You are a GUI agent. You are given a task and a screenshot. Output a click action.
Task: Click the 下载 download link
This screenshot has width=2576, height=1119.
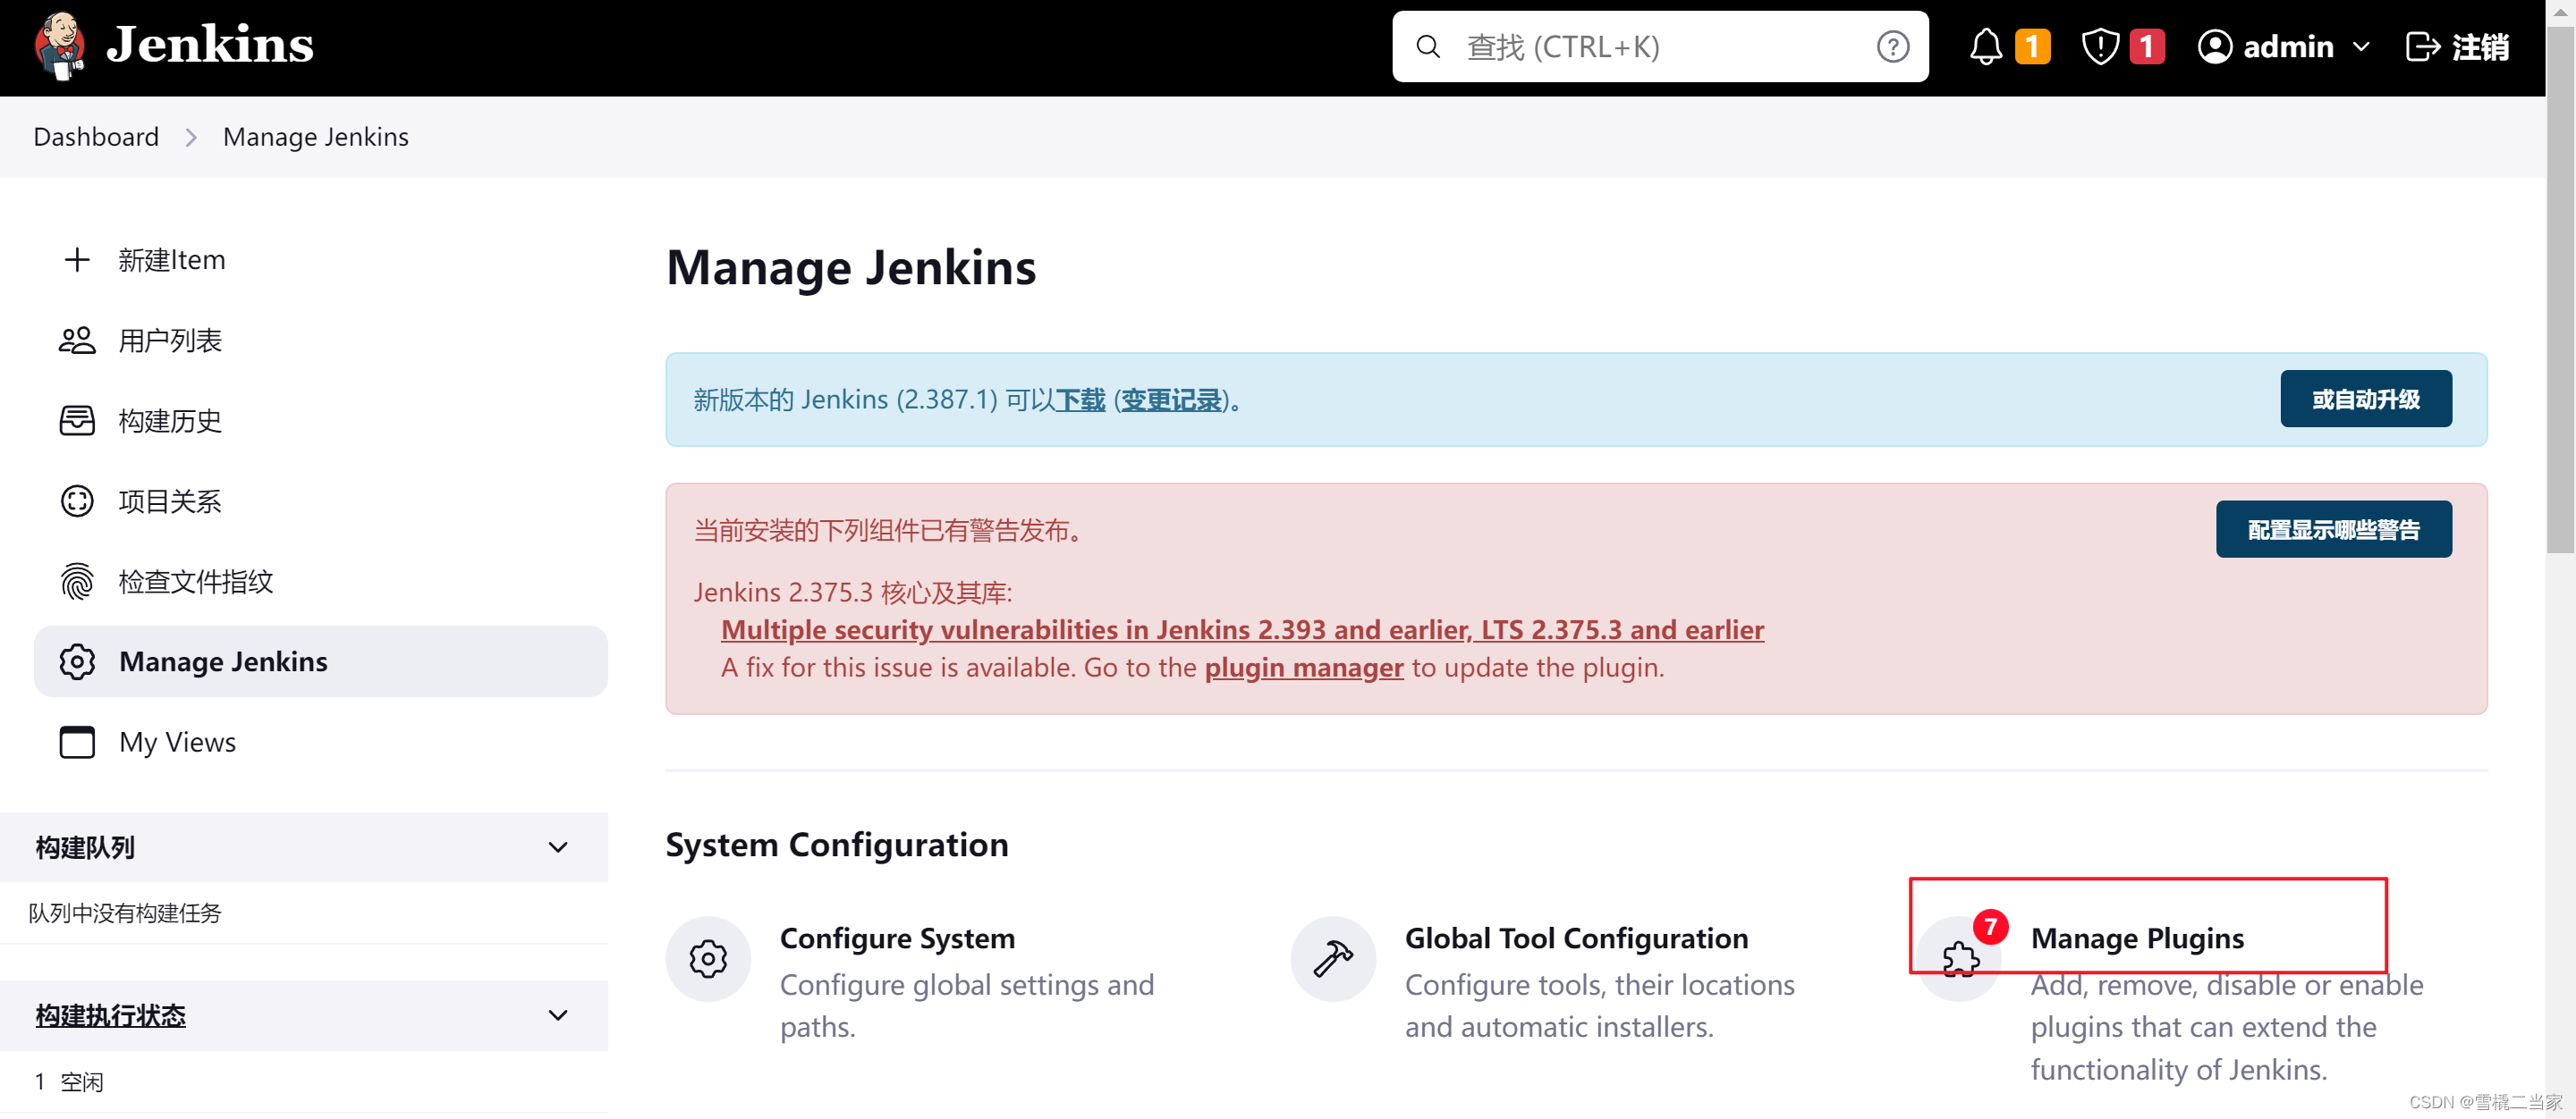pyautogui.click(x=1080, y=400)
